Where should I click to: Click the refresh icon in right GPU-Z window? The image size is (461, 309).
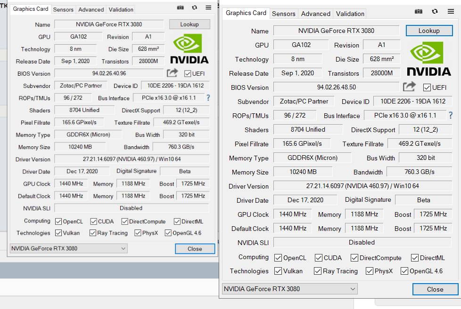click(435, 11)
